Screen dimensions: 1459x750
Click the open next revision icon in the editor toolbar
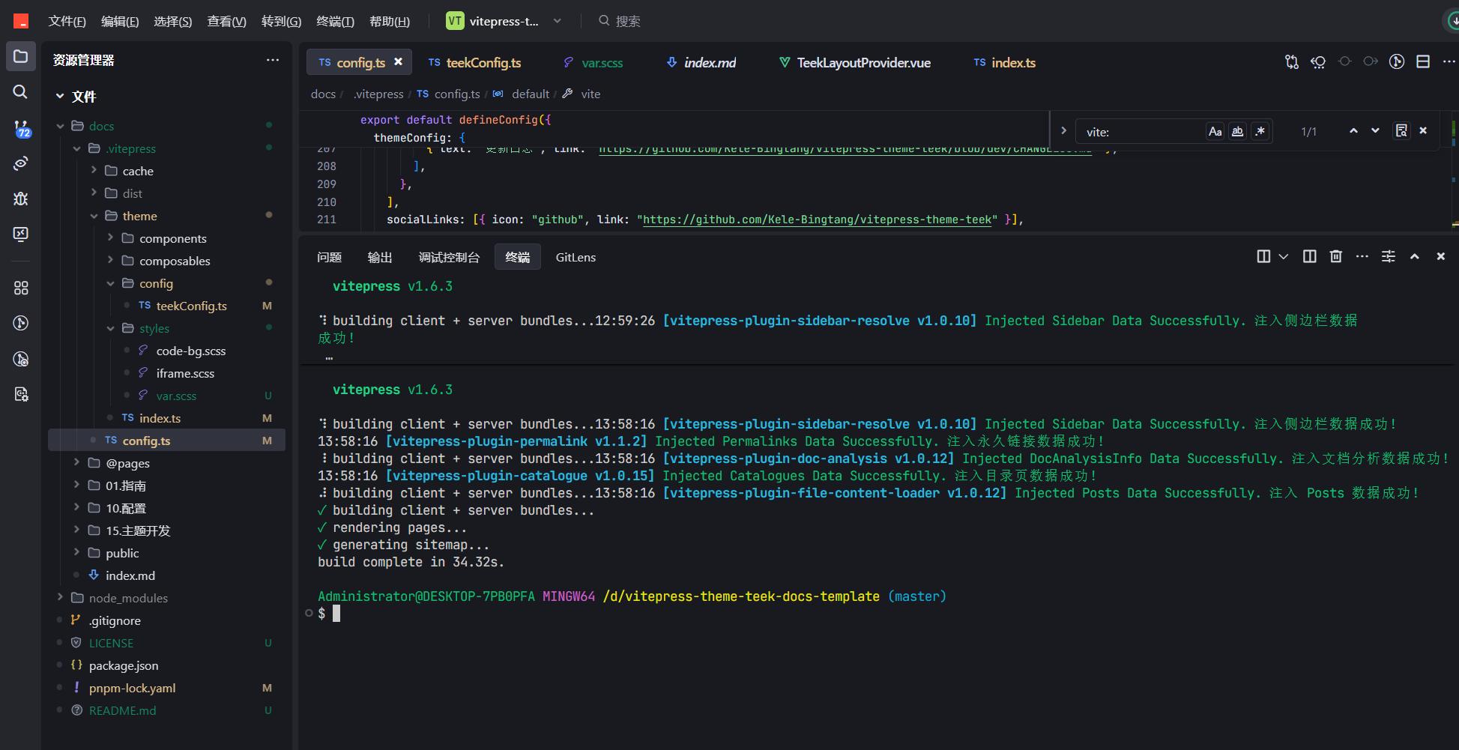1371,62
